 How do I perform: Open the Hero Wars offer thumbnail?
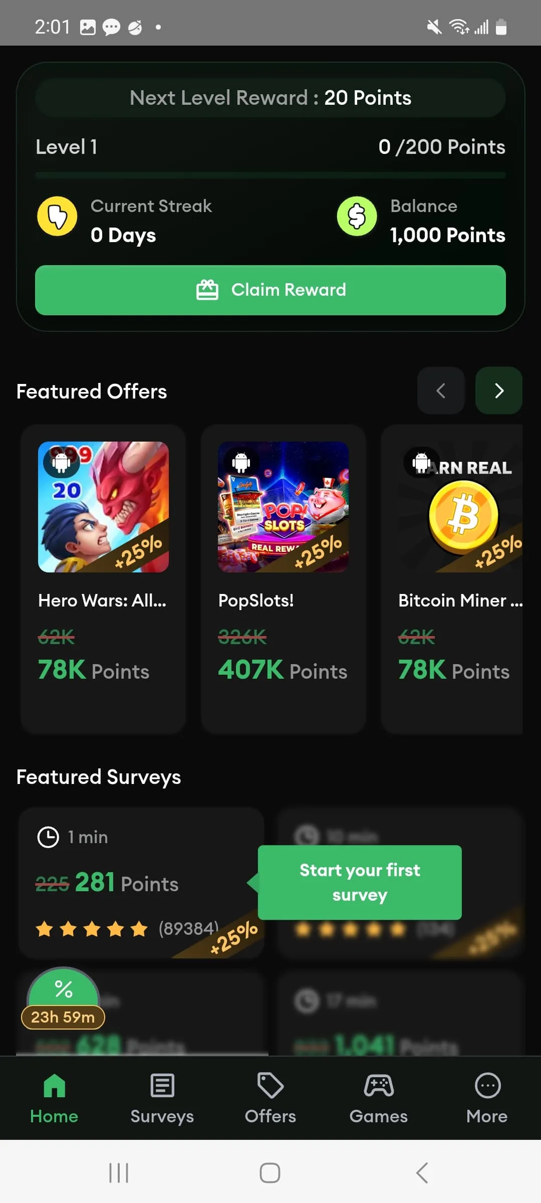click(x=103, y=507)
